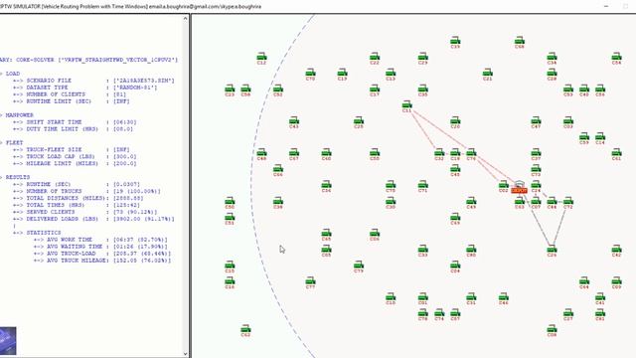The image size is (636, 358).
Task: Click the orange DEPOT node
Action: (x=519, y=188)
